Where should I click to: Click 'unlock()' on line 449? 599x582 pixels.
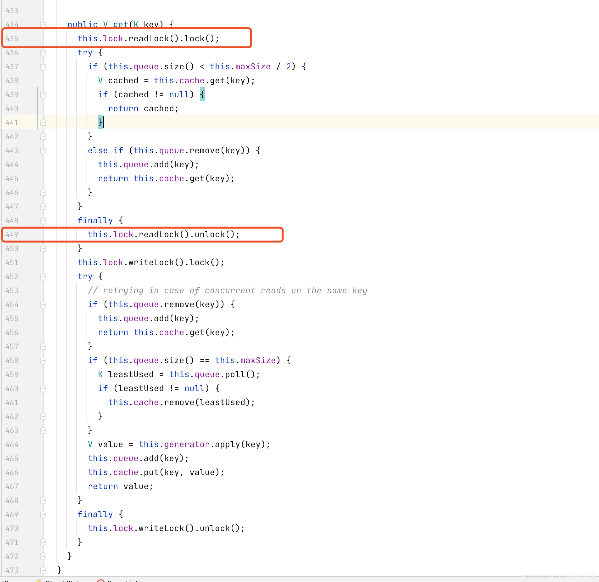[215, 235]
